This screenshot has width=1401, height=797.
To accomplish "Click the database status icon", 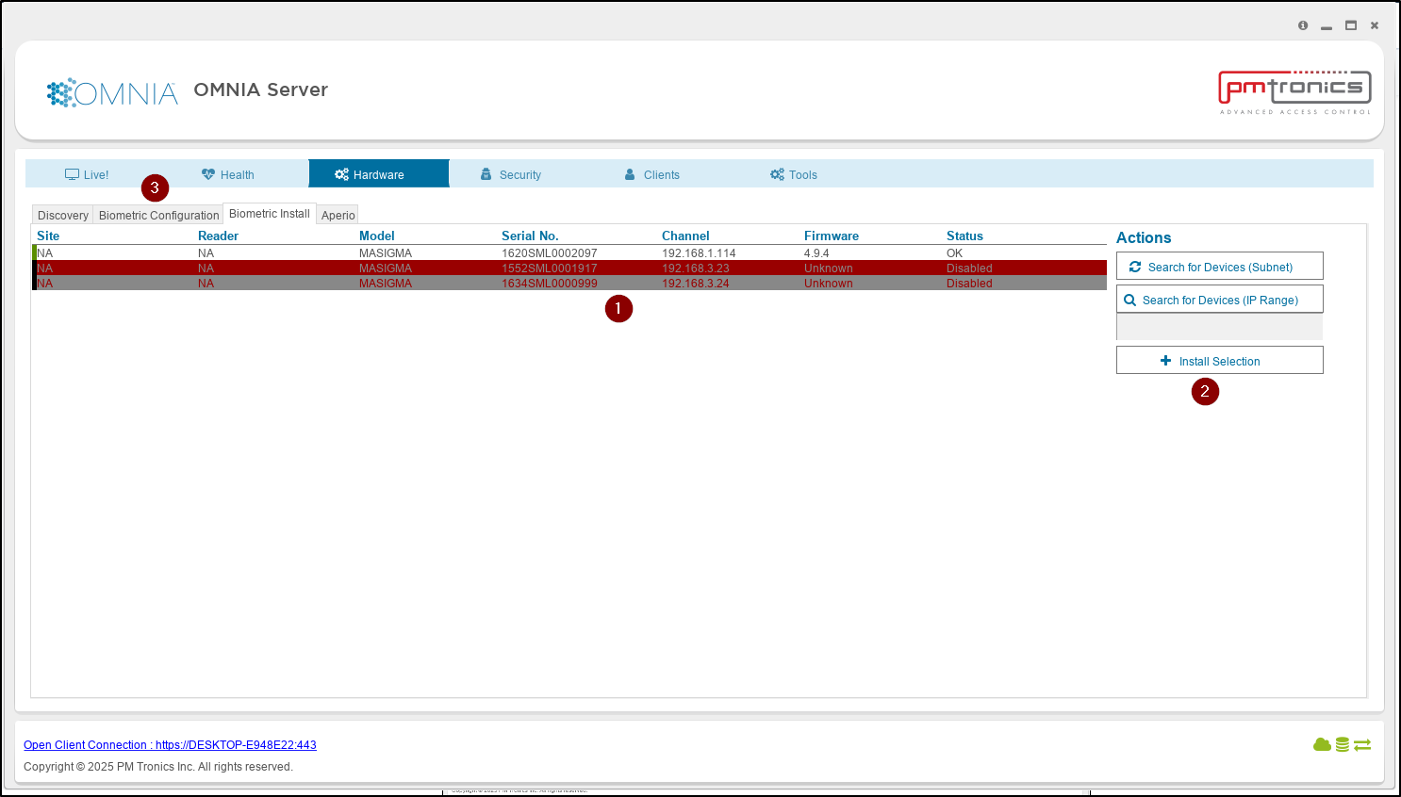I will click(1342, 744).
